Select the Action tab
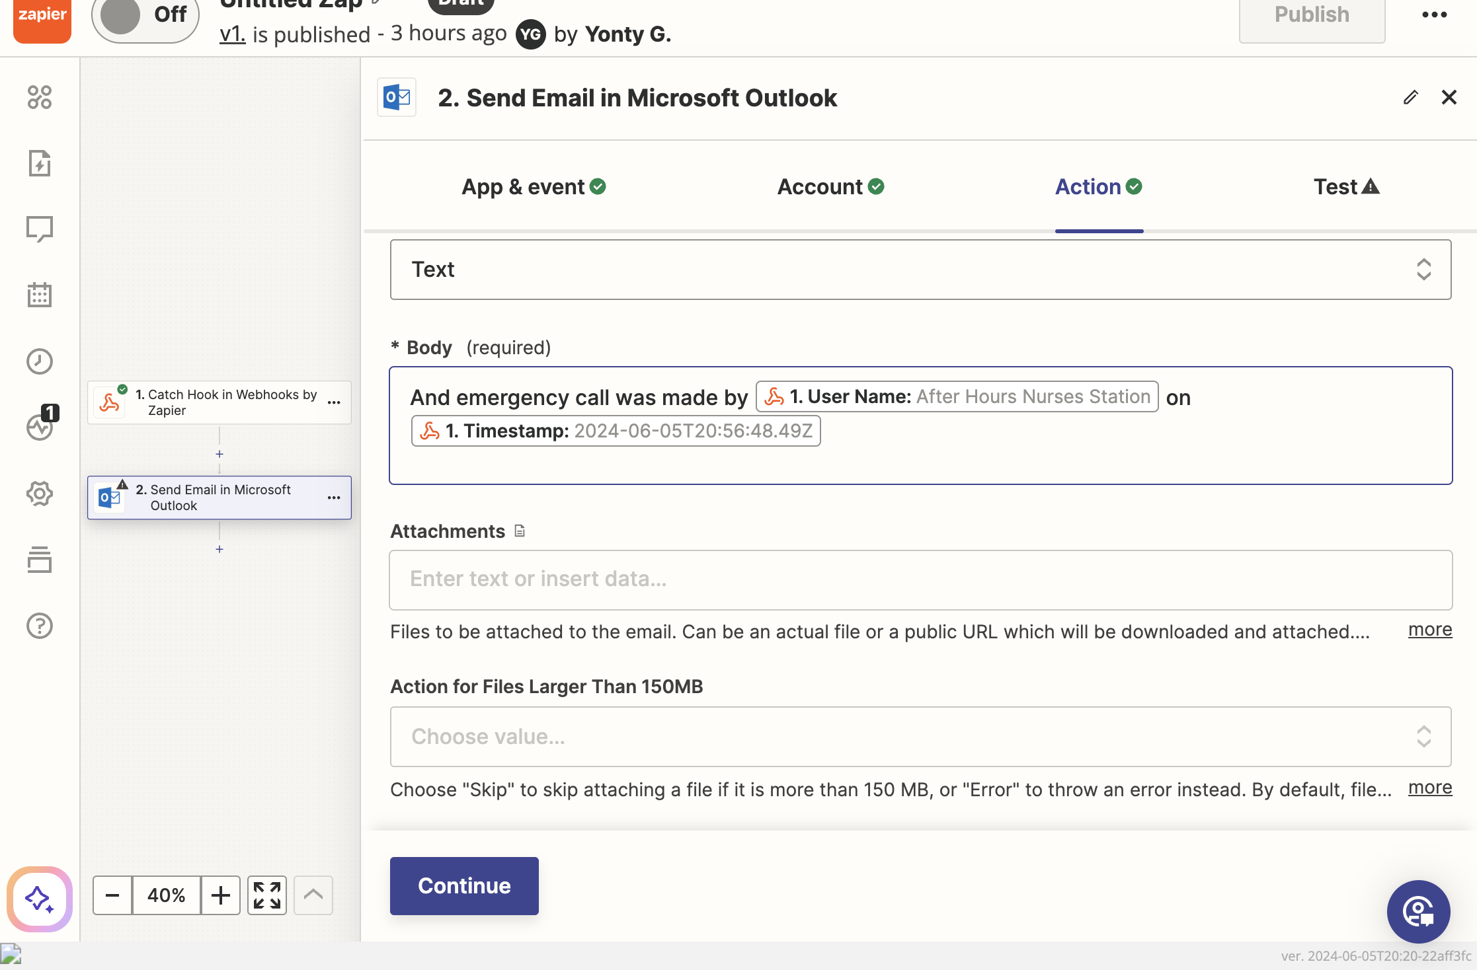 1099,187
